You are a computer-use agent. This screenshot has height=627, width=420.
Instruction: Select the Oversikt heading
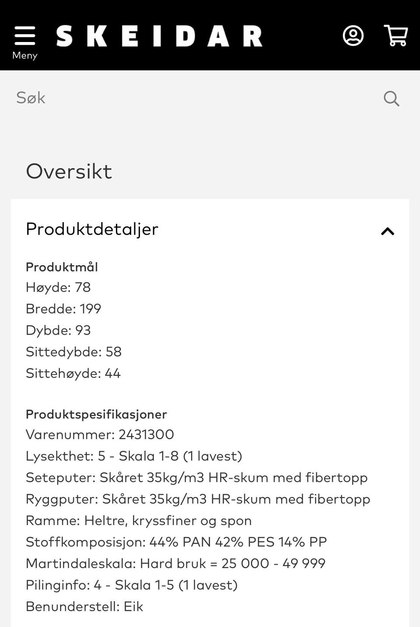pyautogui.click(x=69, y=171)
